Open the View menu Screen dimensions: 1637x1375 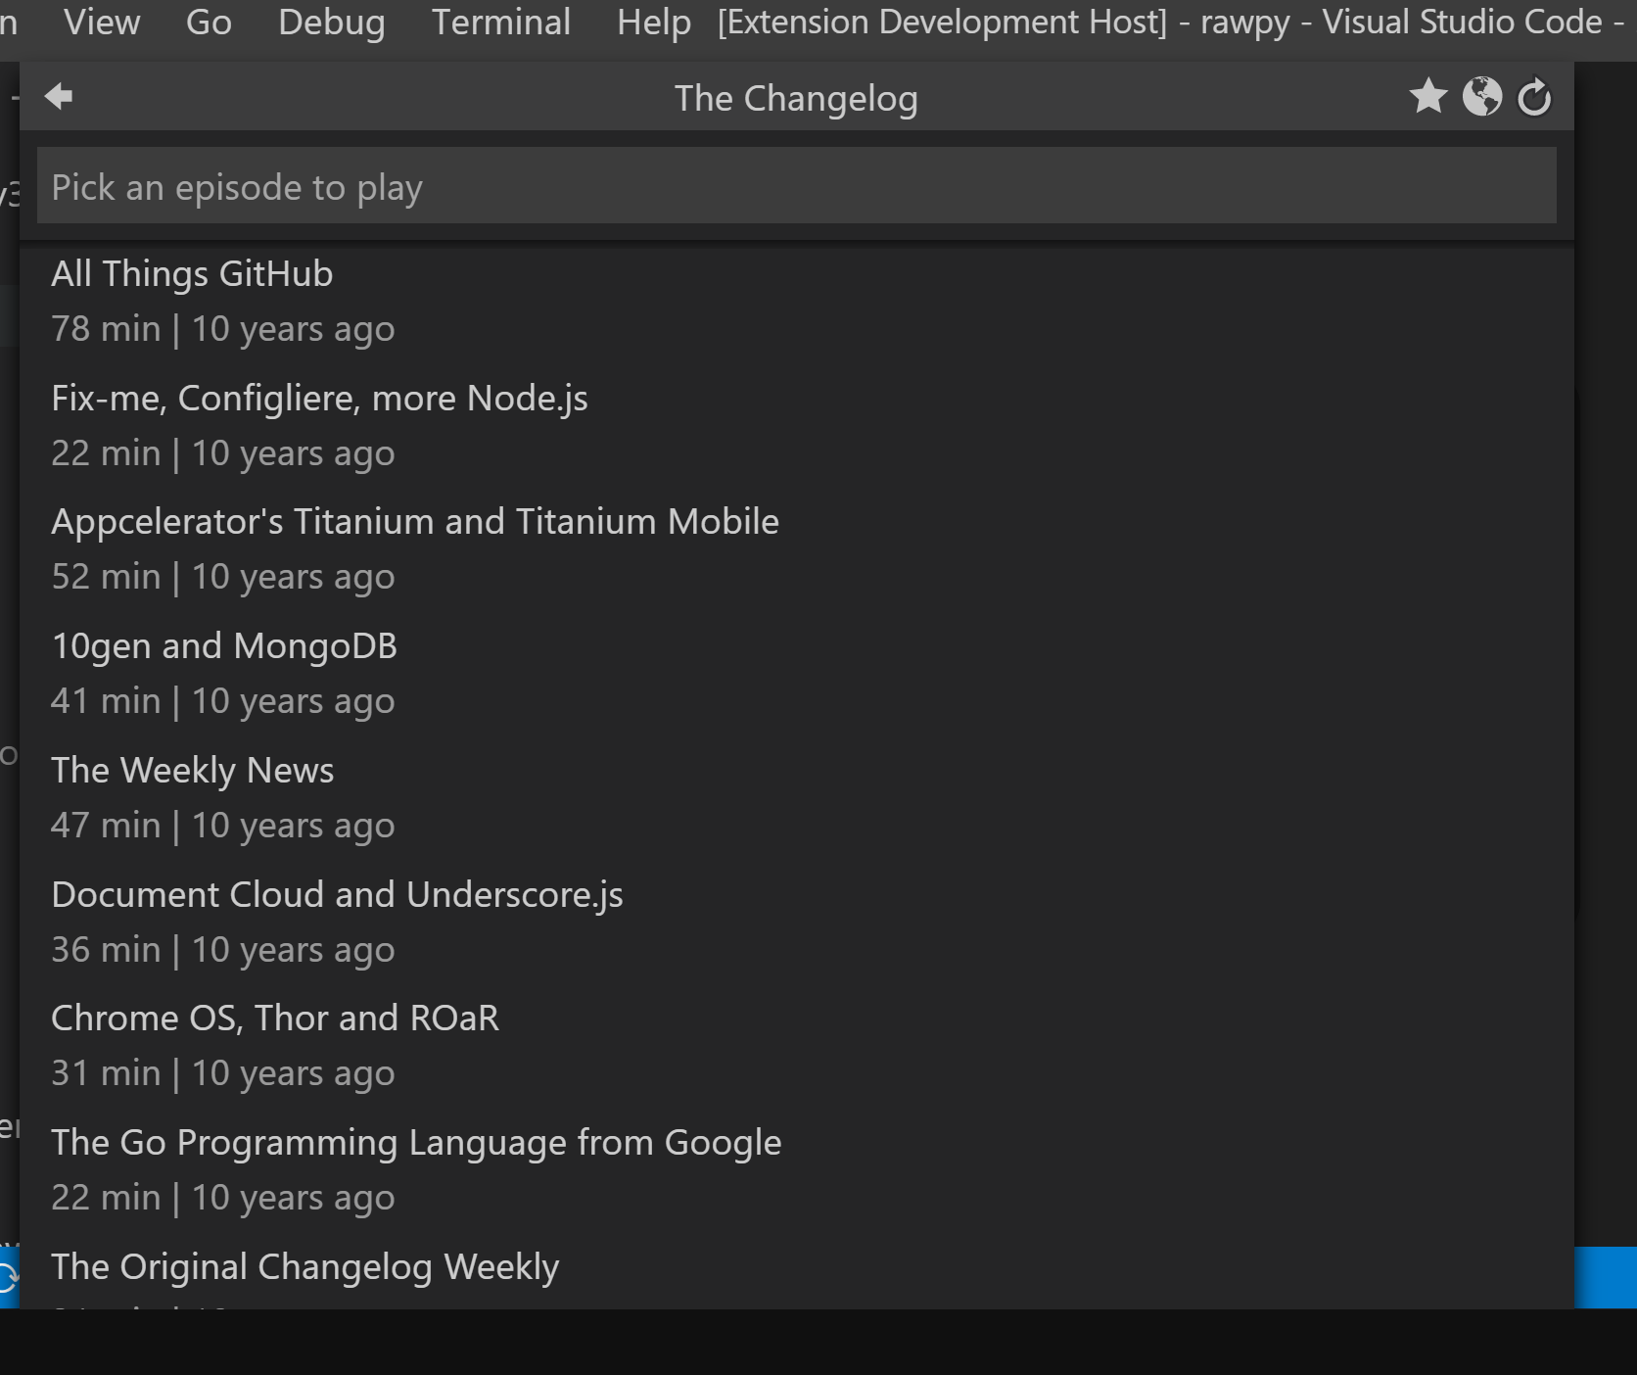pos(101,22)
